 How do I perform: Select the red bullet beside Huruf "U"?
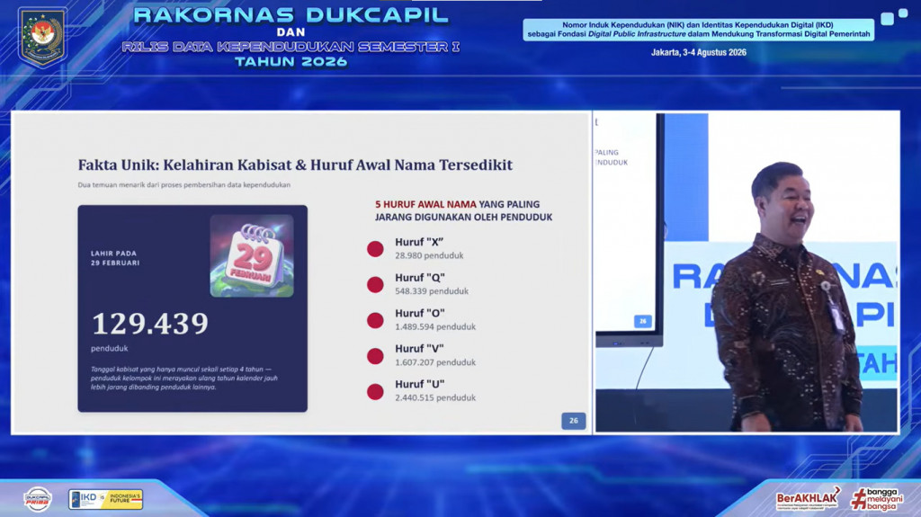point(375,392)
